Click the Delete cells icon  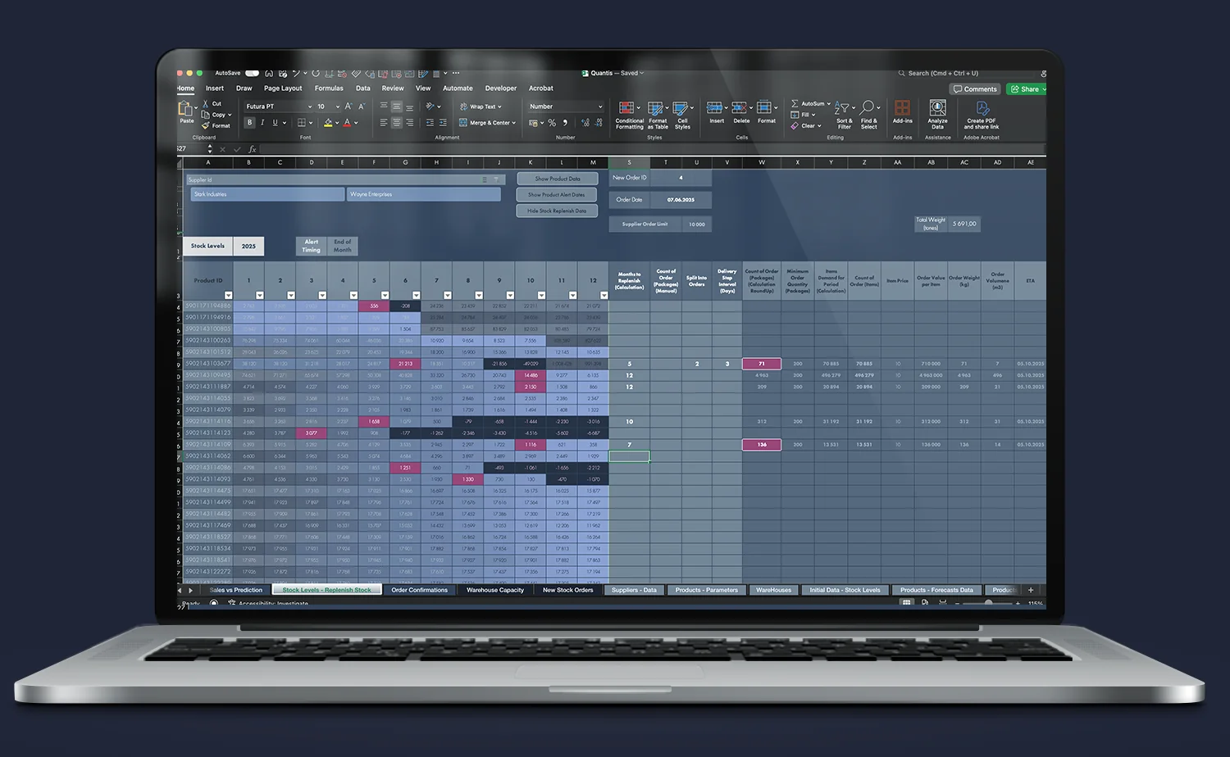pos(739,107)
